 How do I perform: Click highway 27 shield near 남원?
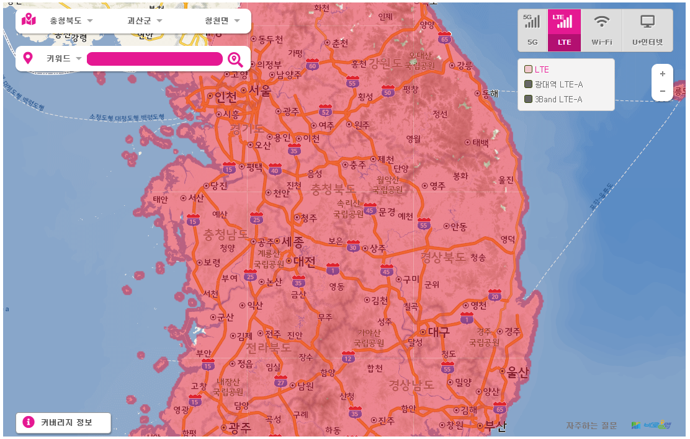click(280, 381)
